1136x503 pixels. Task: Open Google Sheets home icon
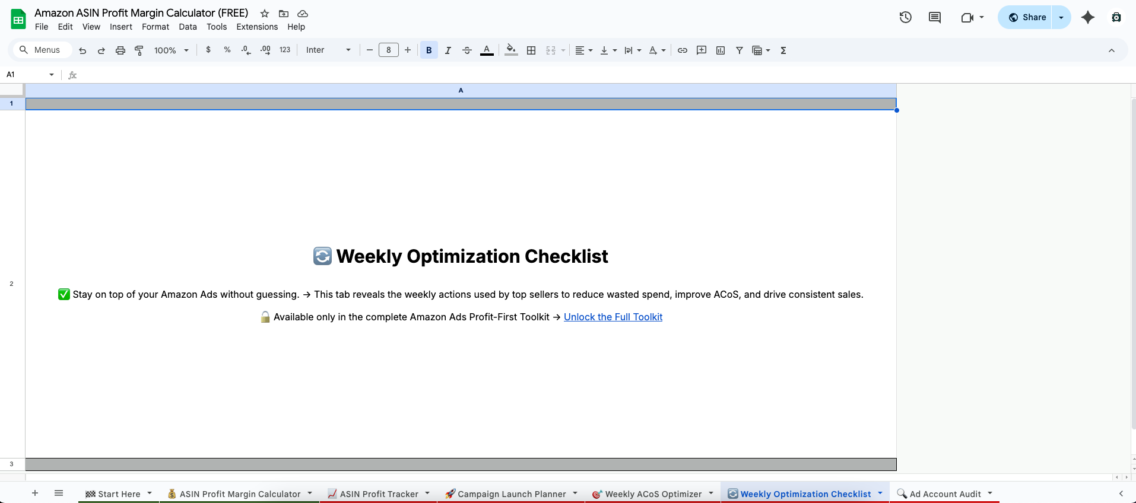tap(18, 20)
